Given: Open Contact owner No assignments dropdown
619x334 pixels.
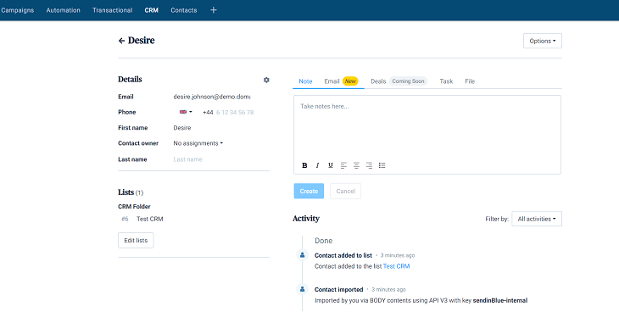Looking at the screenshot, I should tap(198, 143).
